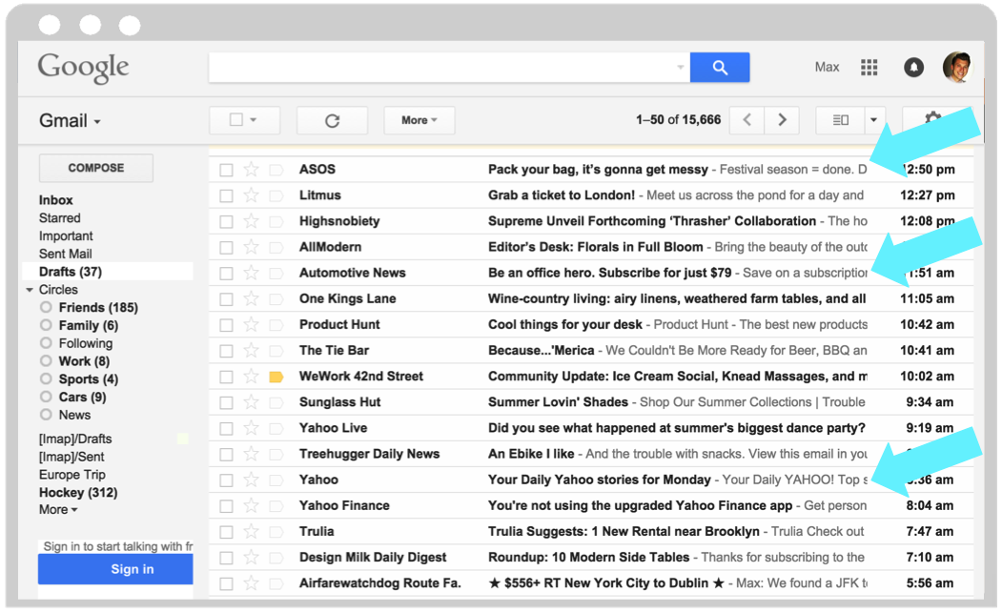Image resolution: width=1002 pixels, height=613 pixels.
Task: Tick the Litmus email checkbox
Action: coord(226,195)
